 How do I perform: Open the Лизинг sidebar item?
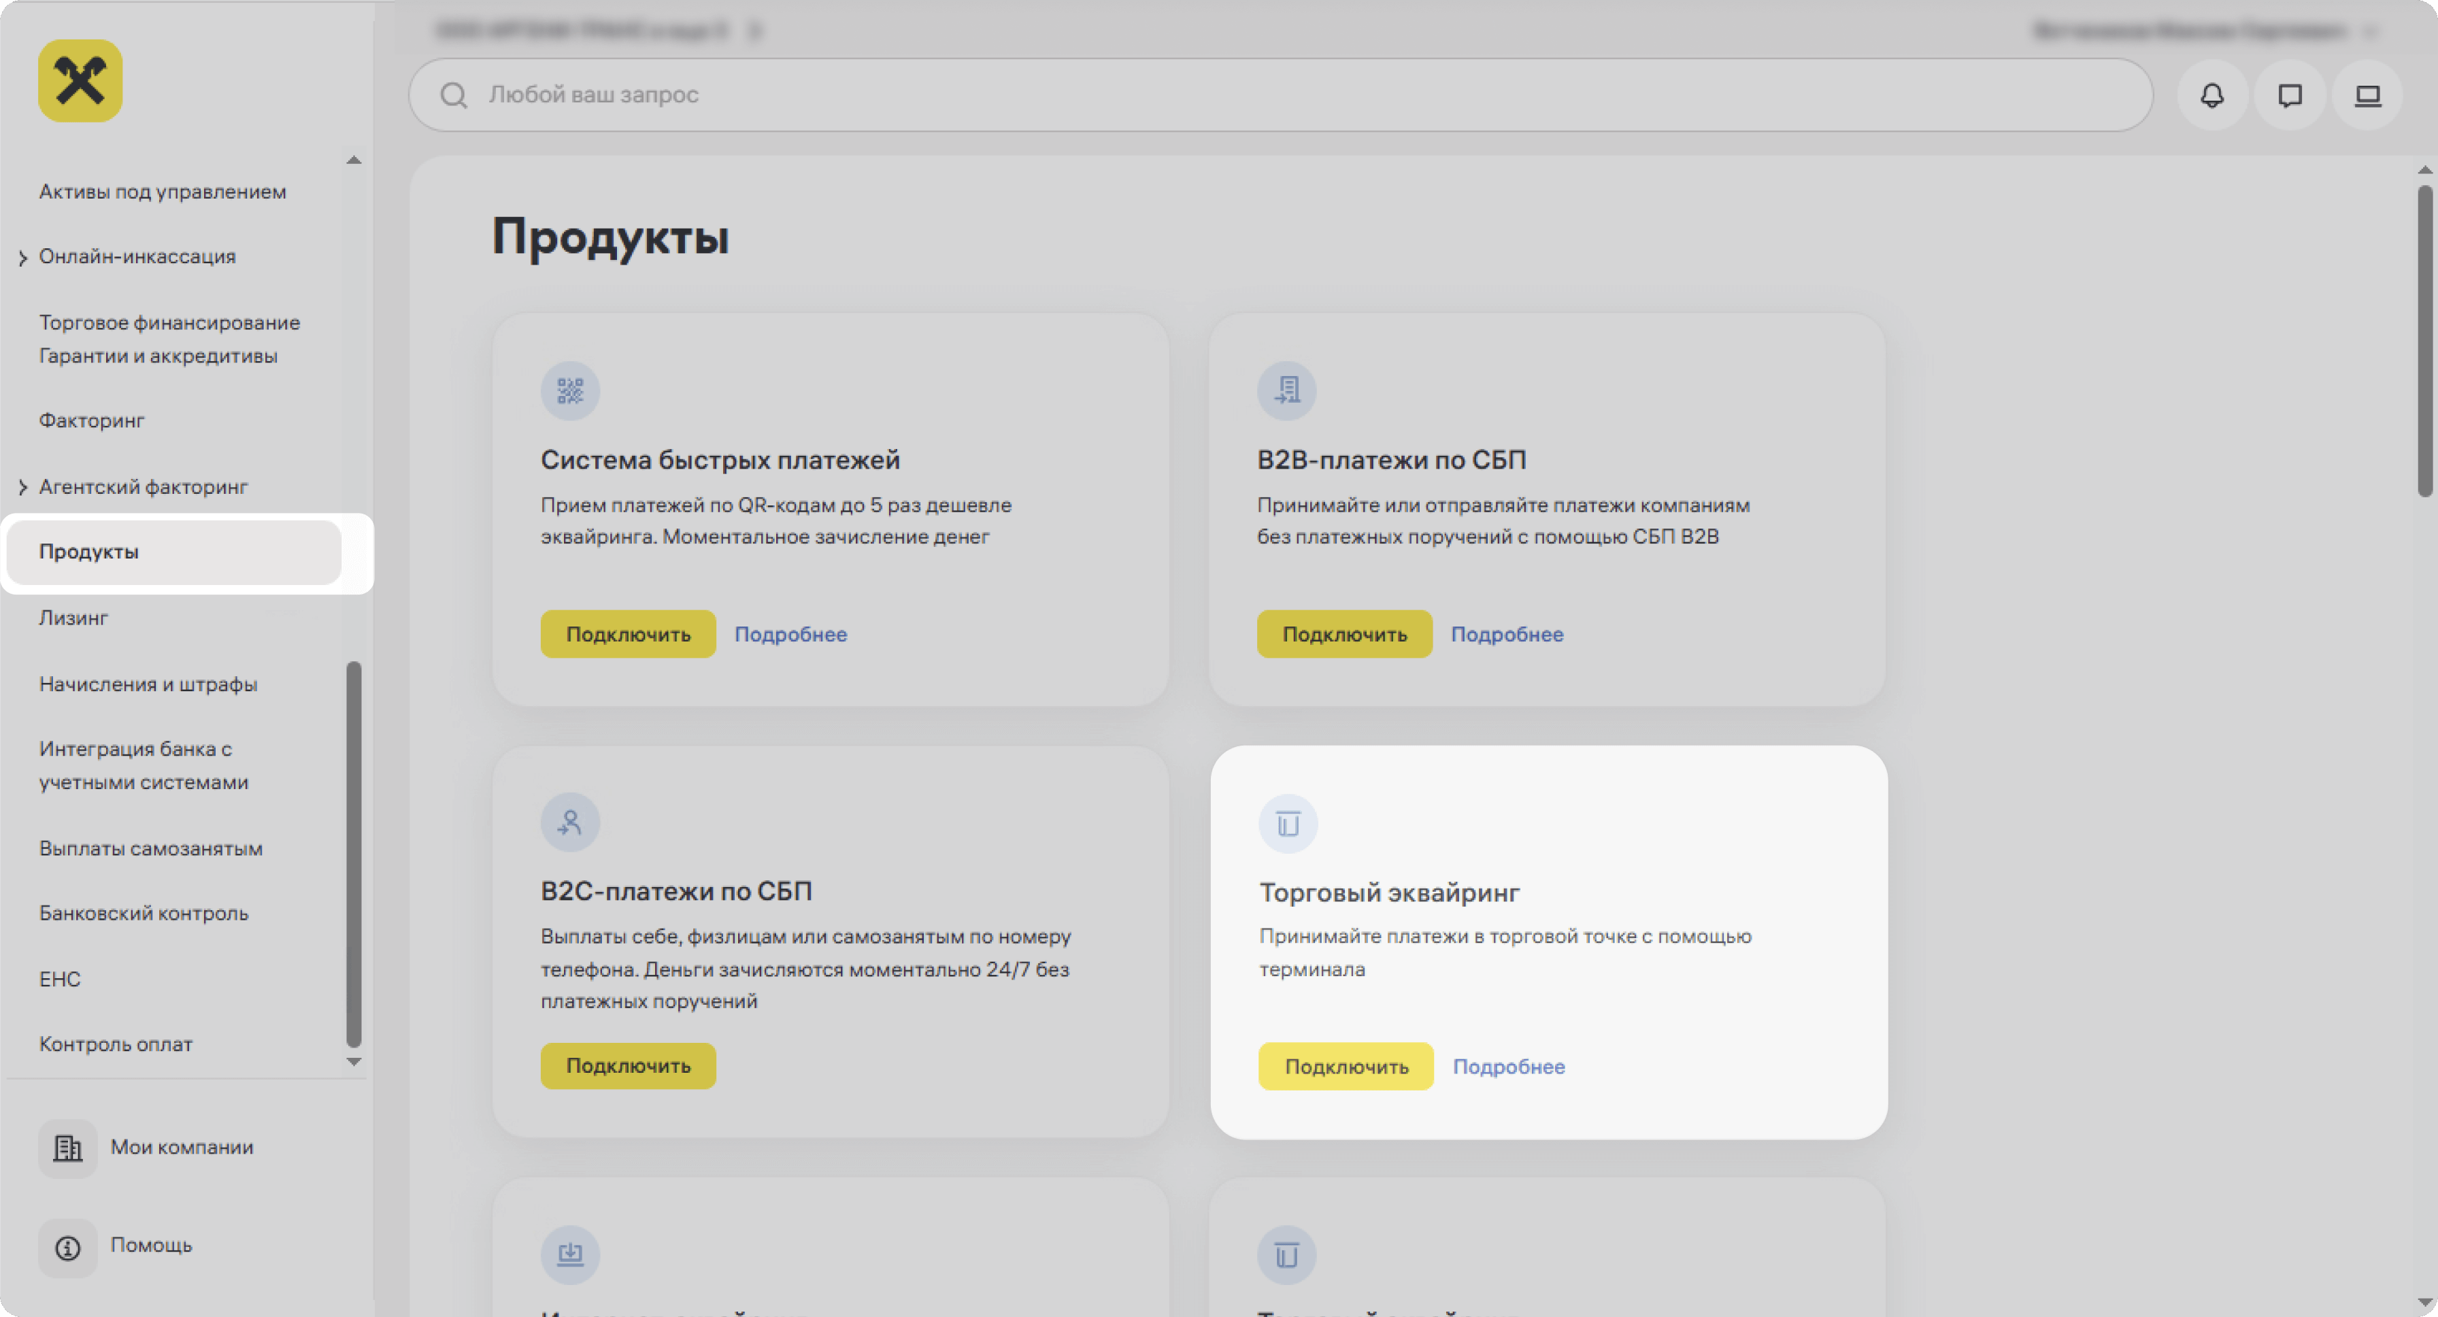pyautogui.click(x=74, y=618)
